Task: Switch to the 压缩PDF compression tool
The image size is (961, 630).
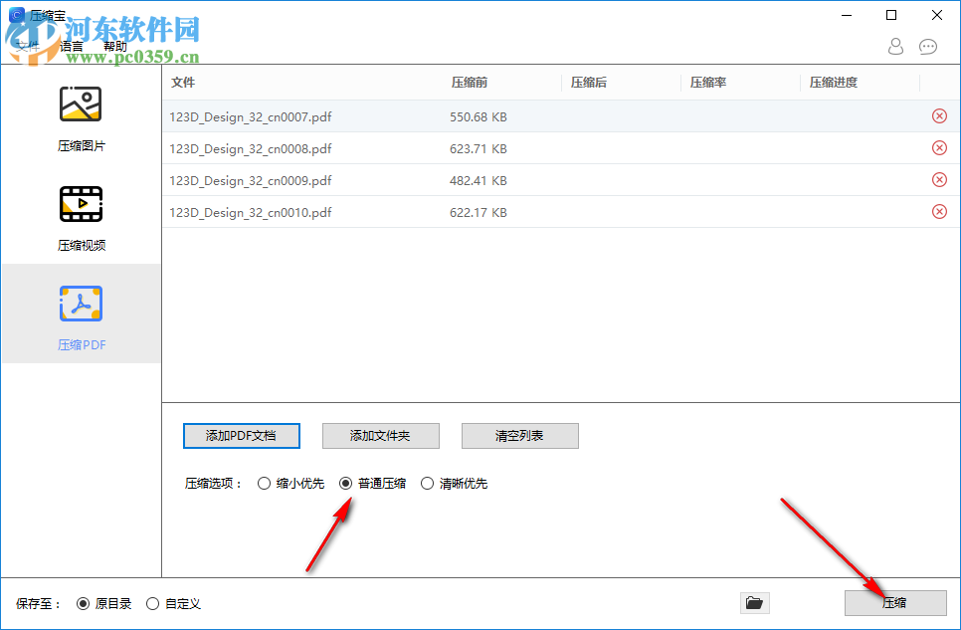Action: [81, 315]
